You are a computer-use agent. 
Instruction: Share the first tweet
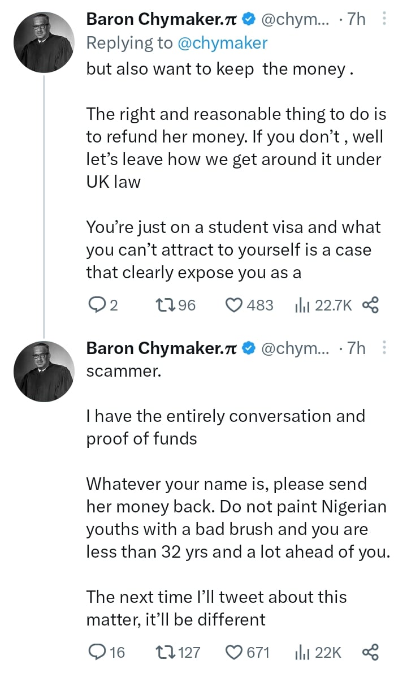click(x=370, y=305)
